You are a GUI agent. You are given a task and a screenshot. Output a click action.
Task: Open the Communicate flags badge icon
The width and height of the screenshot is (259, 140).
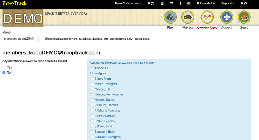coord(207,17)
